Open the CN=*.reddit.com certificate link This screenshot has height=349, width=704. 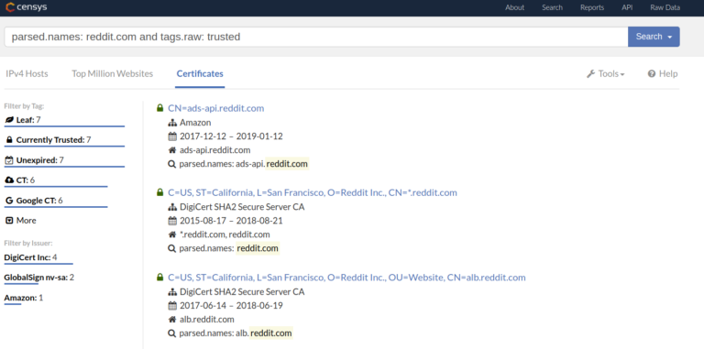[313, 192]
